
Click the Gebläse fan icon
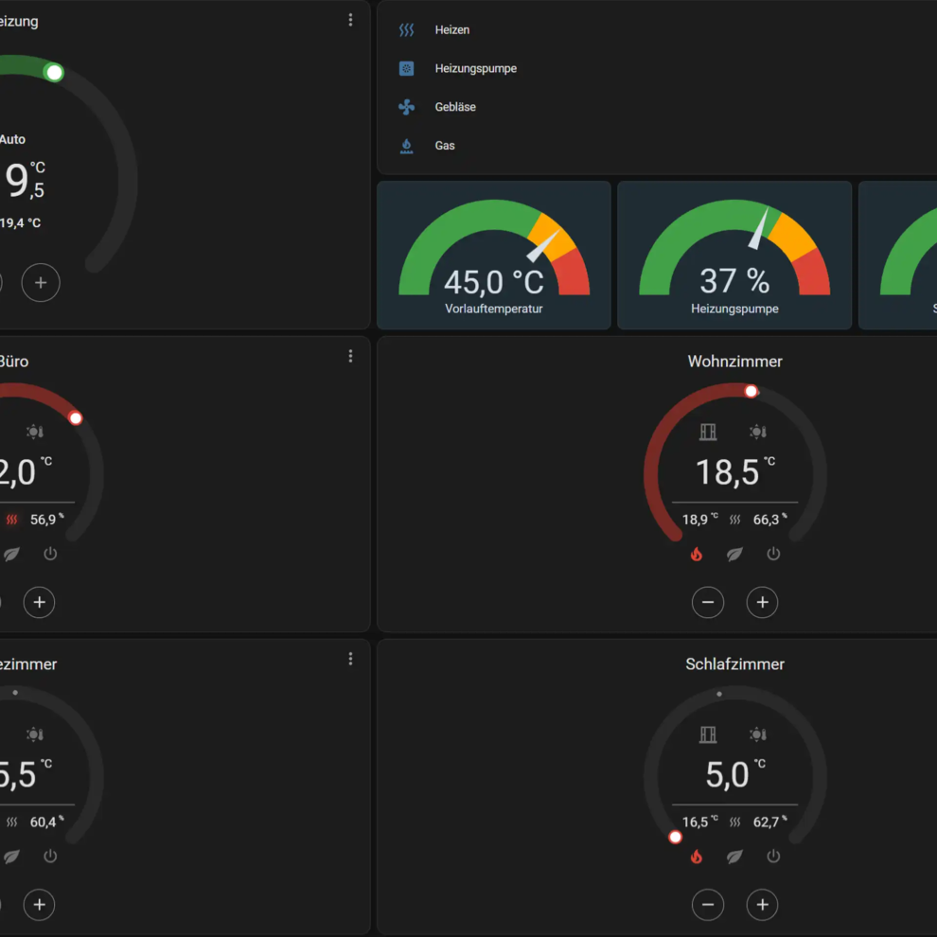(406, 107)
